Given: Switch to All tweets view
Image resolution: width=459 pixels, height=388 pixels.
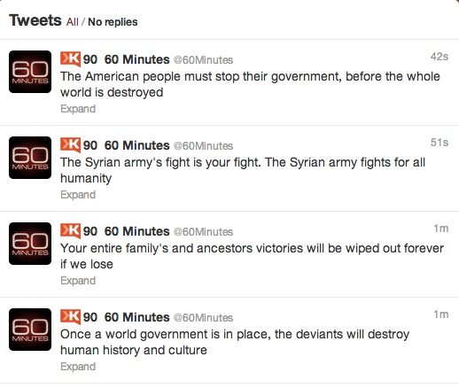Looking at the screenshot, I should (x=73, y=22).
